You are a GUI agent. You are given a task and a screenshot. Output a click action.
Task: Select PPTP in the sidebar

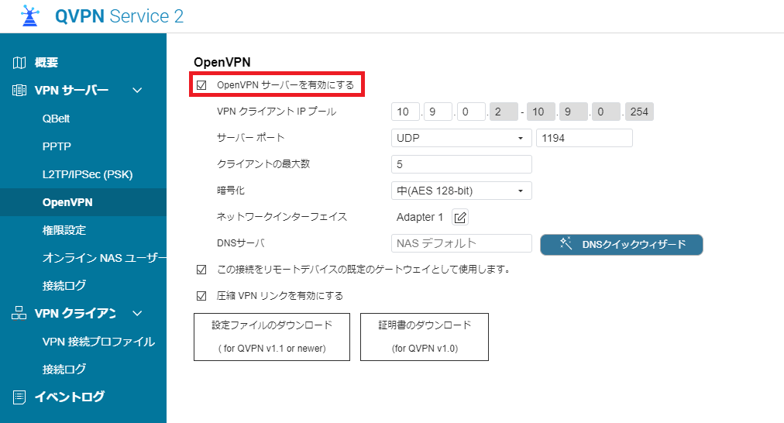coord(57,146)
